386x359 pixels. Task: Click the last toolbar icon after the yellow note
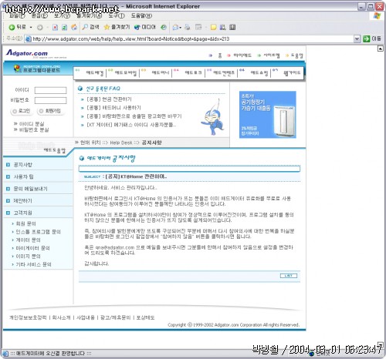click(232, 27)
